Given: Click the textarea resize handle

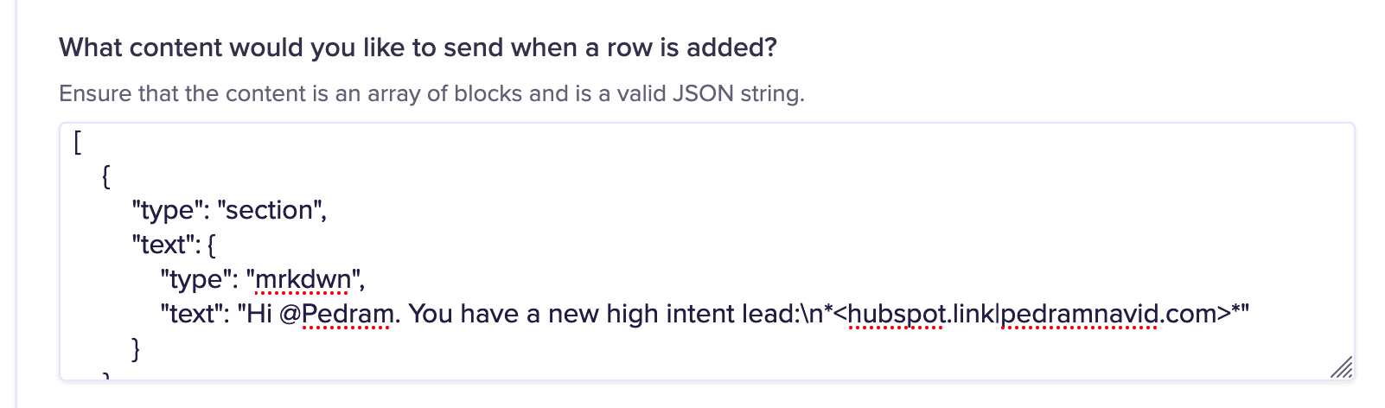Looking at the screenshot, I should [1341, 367].
